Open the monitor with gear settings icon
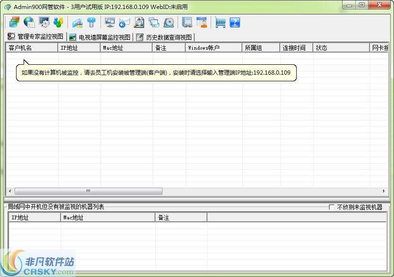The height and width of the screenshot is (277, 394). (44, 22)
